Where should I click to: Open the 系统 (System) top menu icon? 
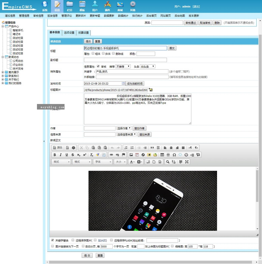pyautogui.click(x=45, y=6)
